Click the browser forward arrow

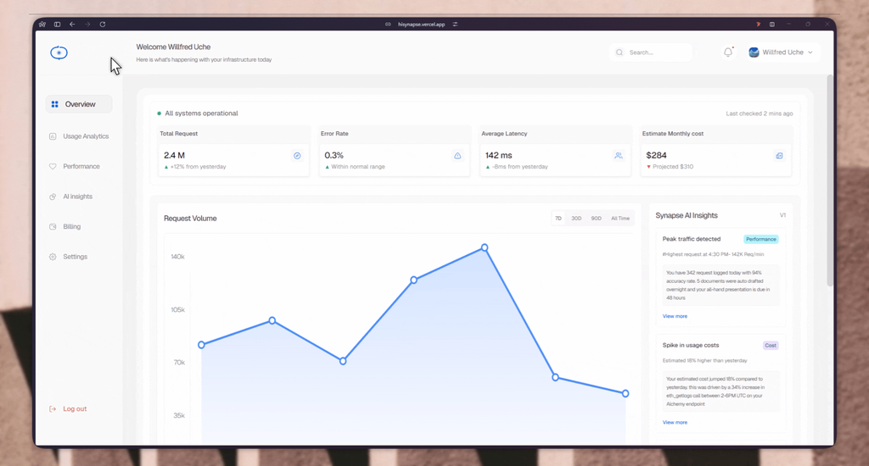pyautogui.click(x=87, y=25)
